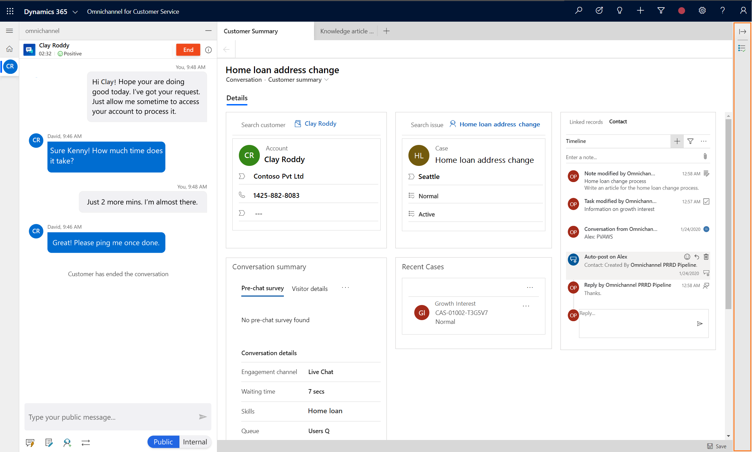Open the timeline filter icon
The image size is (752, 452).
(690, 142)
